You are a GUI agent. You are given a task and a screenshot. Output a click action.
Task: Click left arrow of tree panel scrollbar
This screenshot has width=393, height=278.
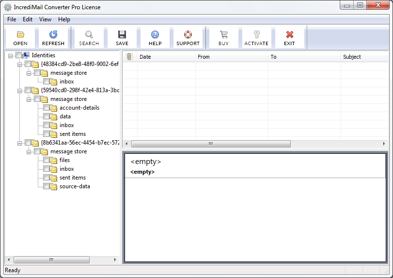[9, 260]
